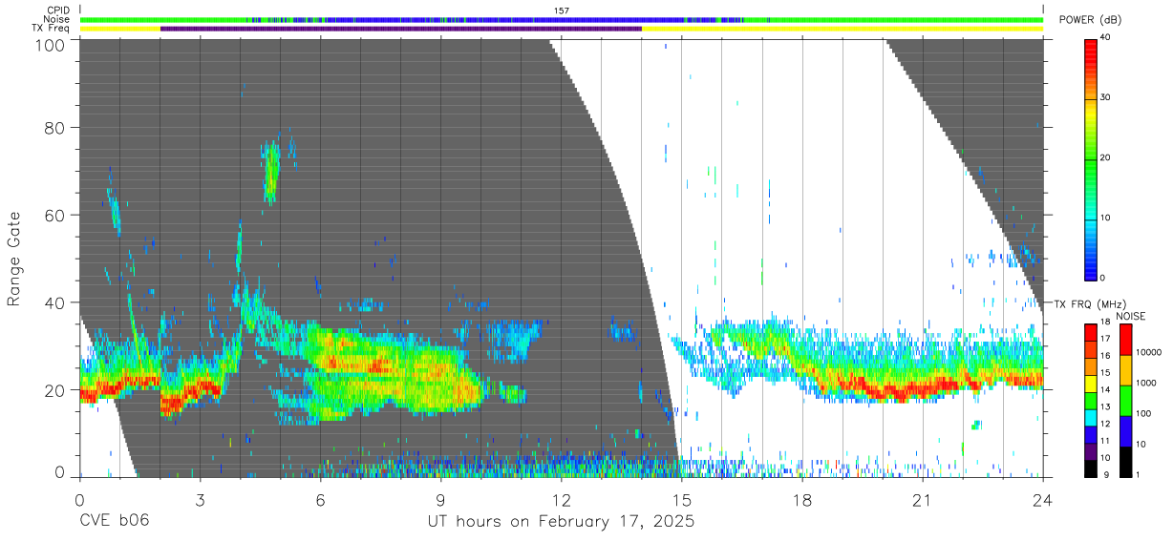Screen dimensions: 1173x541
Task: Click the NOISE legend title
Action: pyautogui.click(x=1130, y=316)
